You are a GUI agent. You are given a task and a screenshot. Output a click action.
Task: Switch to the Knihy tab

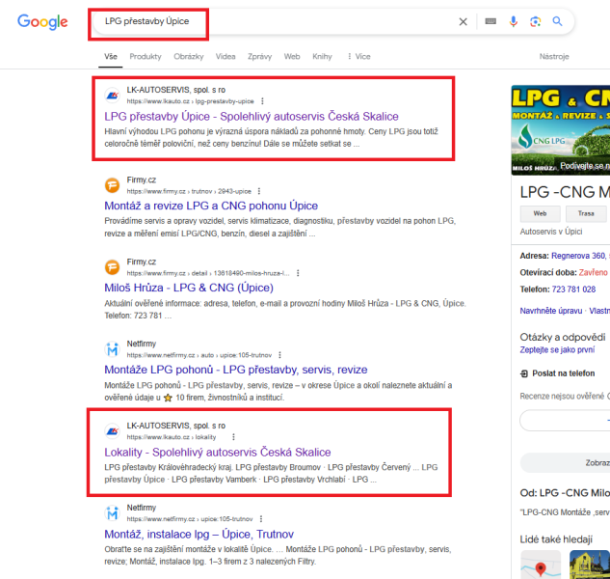[x=322, y=57]
